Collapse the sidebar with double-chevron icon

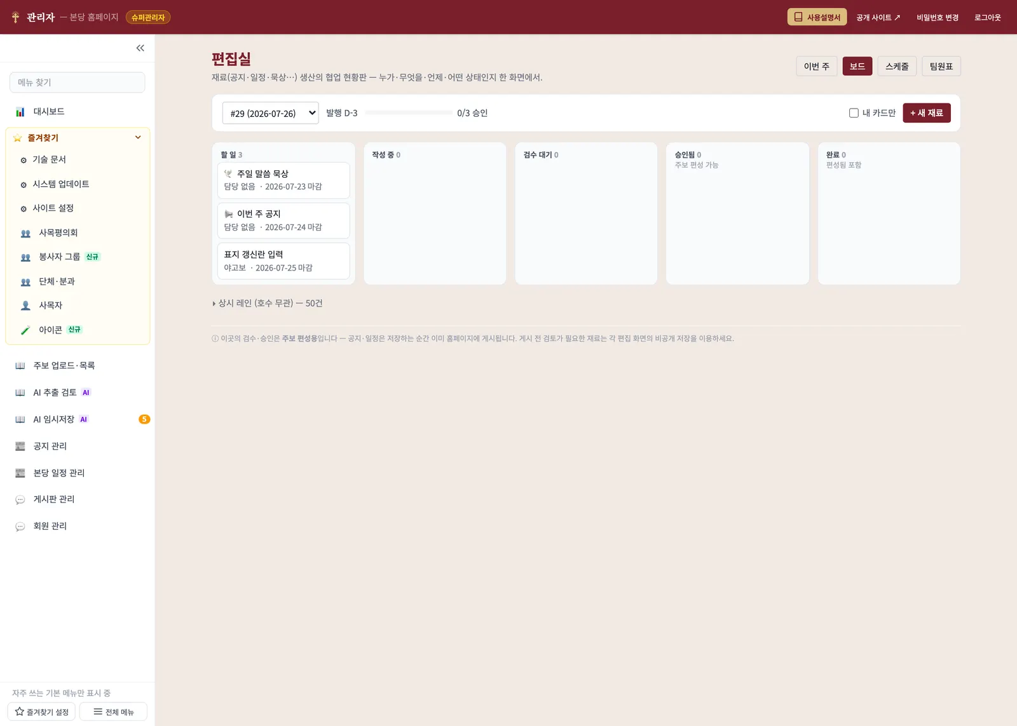click(140, 48)
